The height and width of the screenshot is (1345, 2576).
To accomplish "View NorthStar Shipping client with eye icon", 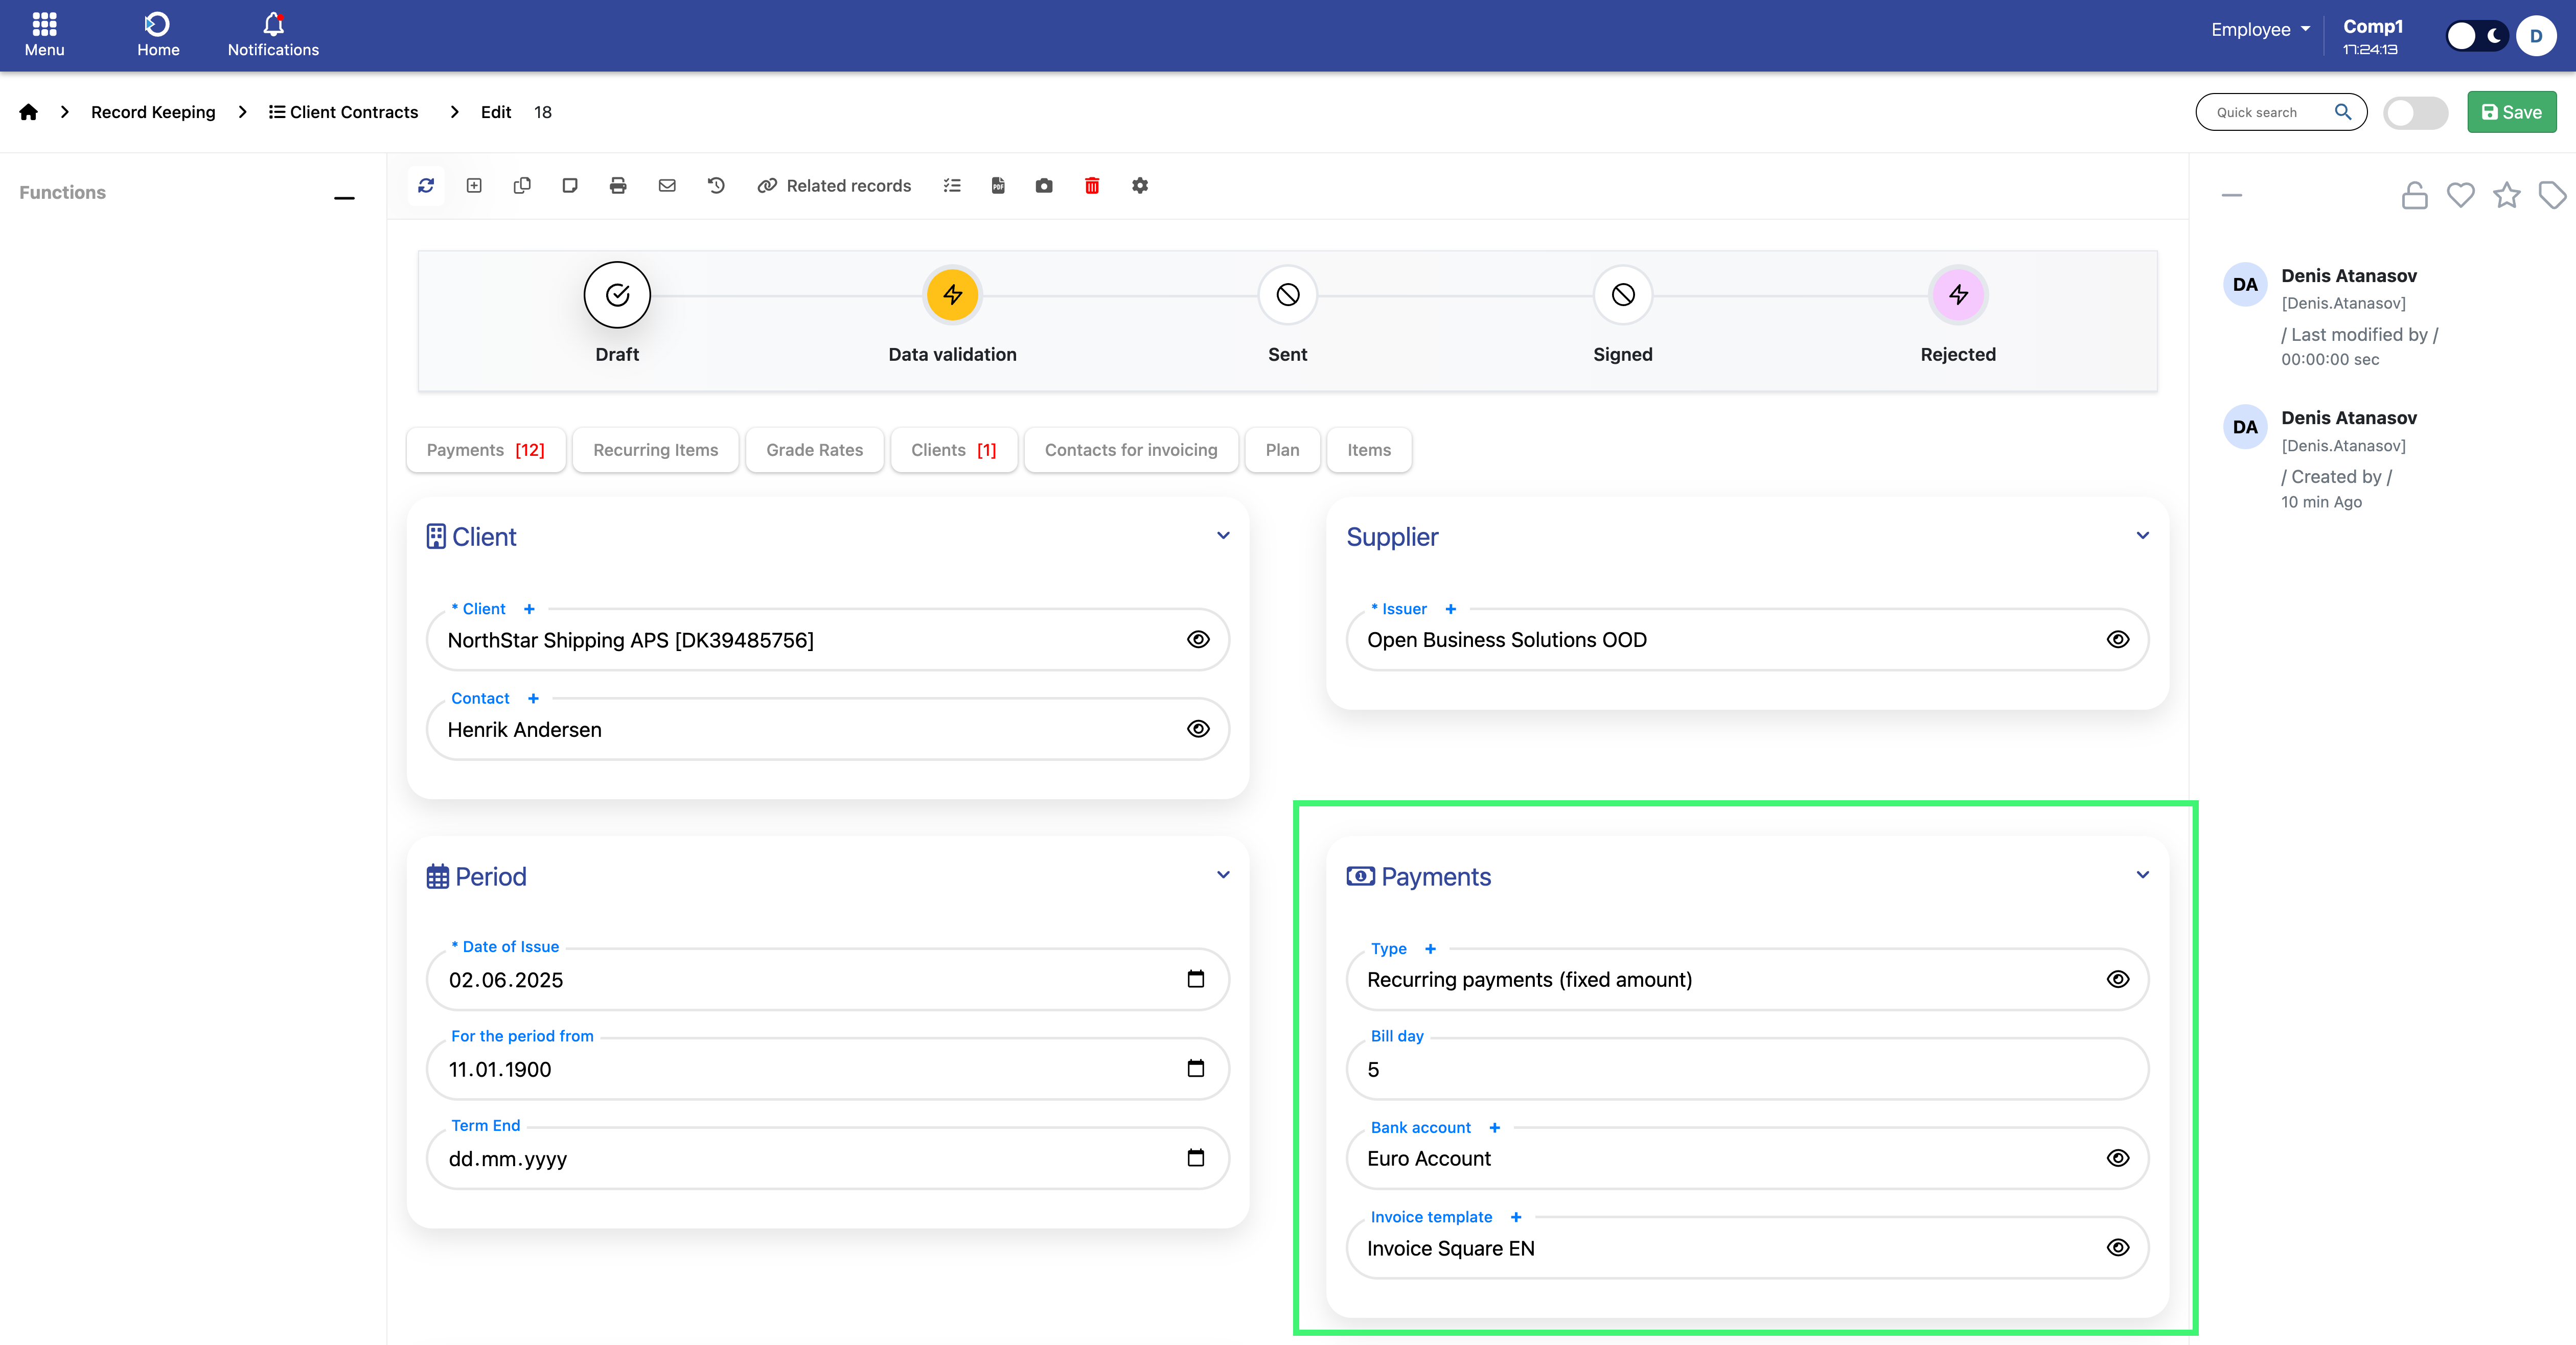I will 1198,640.
